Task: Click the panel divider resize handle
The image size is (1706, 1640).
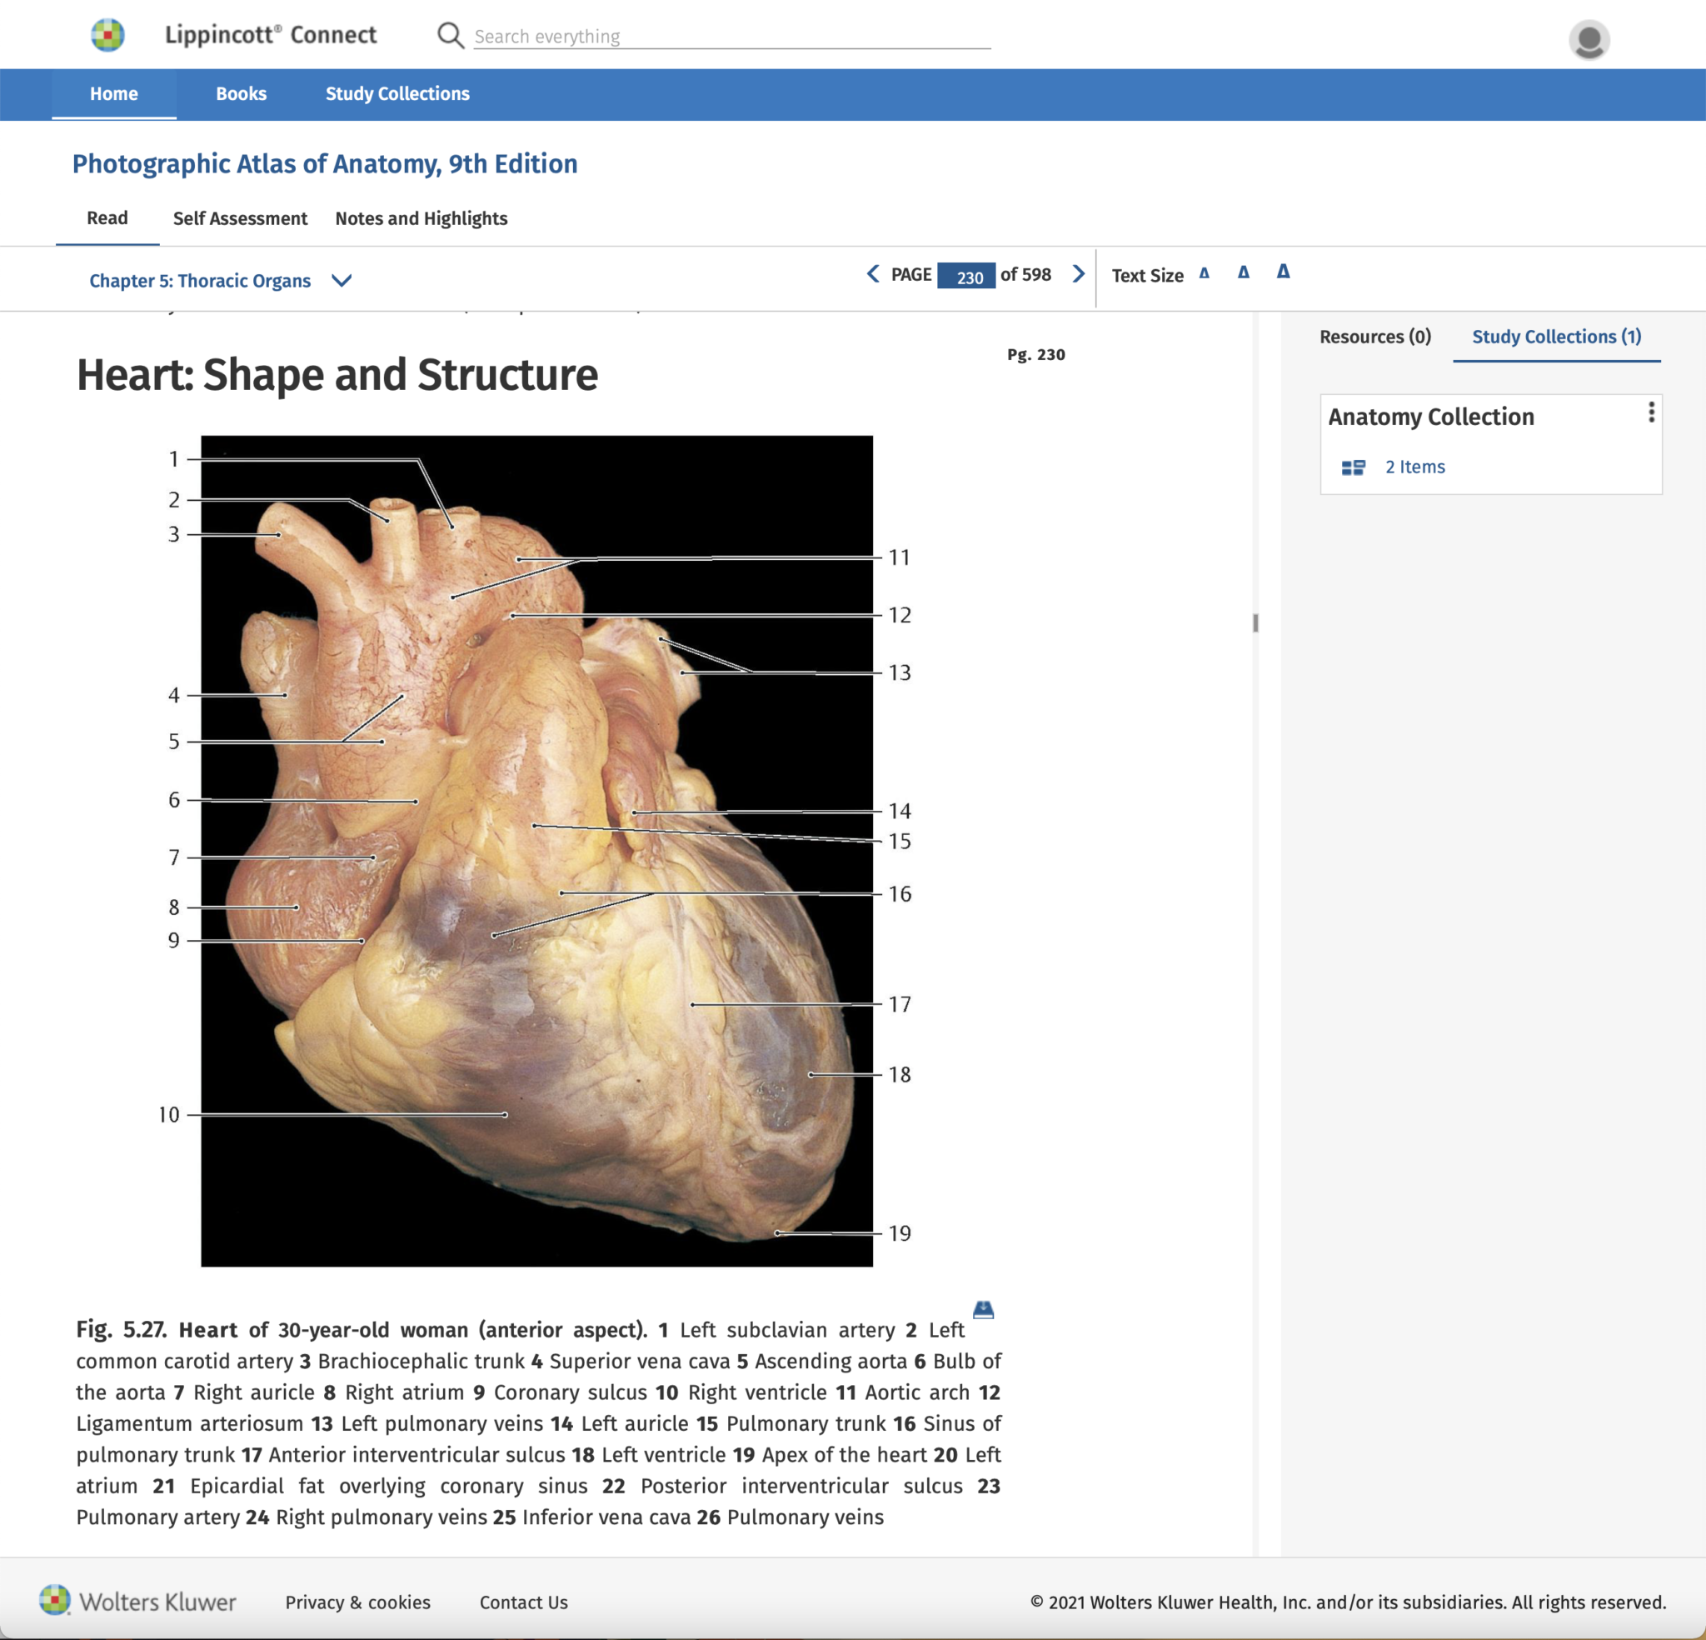Action: click(x=1255, y=622)
